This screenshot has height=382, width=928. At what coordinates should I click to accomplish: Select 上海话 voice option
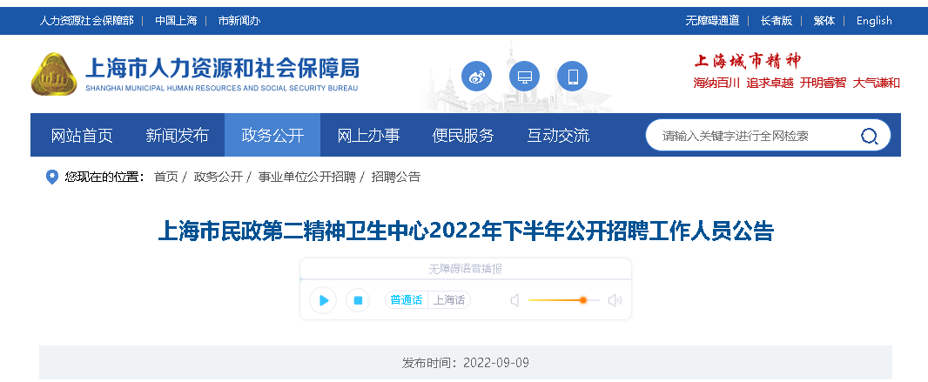click(x=449, y=300)
